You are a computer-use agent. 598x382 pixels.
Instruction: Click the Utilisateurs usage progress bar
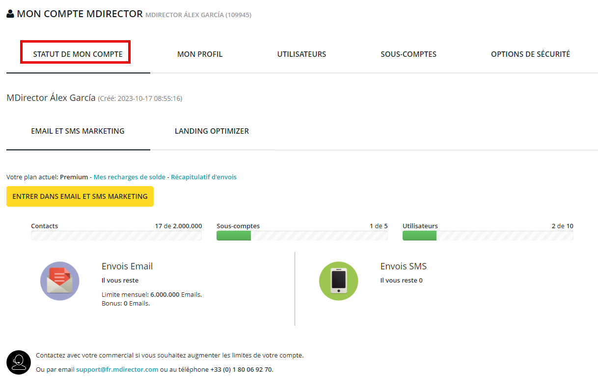coord(488,236)
